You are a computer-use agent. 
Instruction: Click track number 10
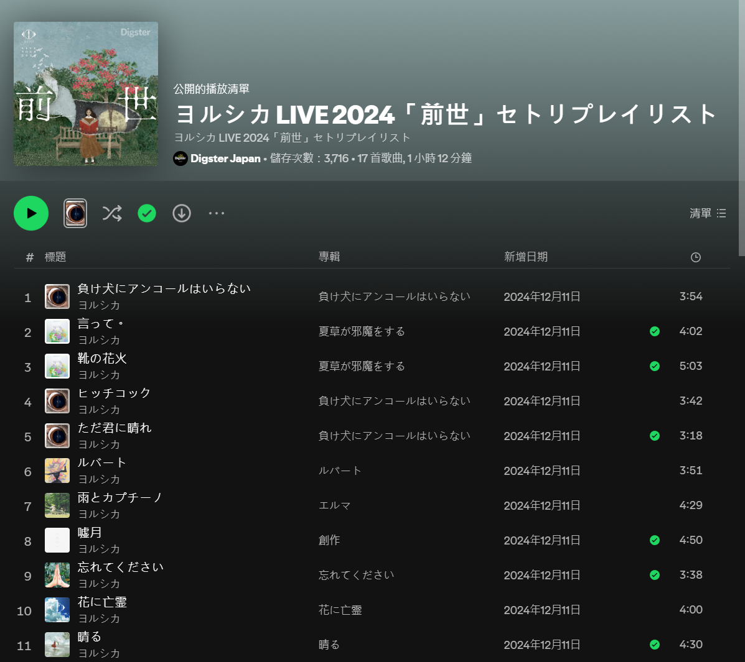pyautogui.click(x=24, y=611)
